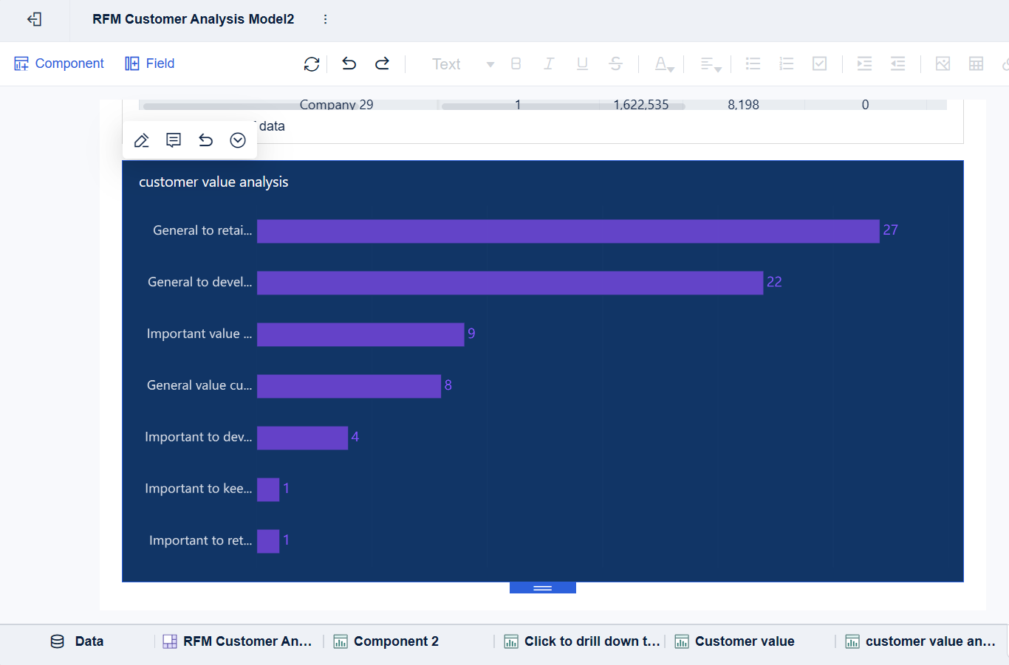Open the text alignment dropdown
The image size is (1009, 665).
pyautogui.click(x=711, y=64)
